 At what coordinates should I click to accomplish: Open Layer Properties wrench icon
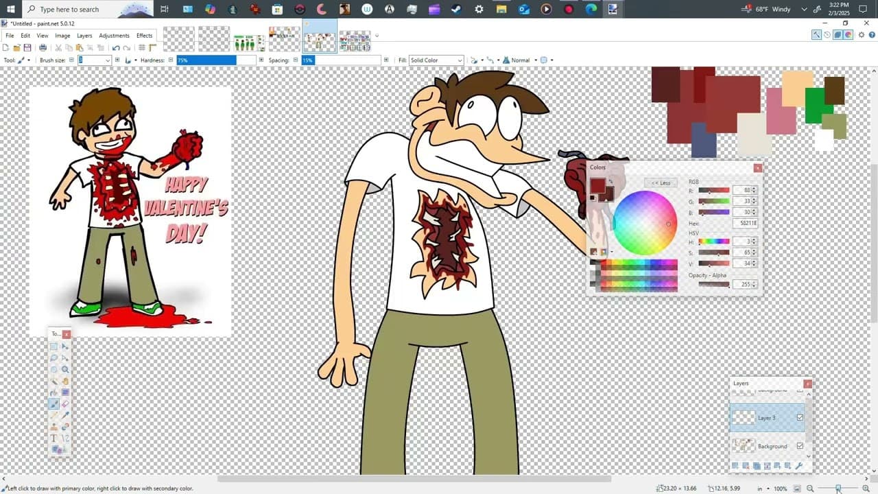798,466
